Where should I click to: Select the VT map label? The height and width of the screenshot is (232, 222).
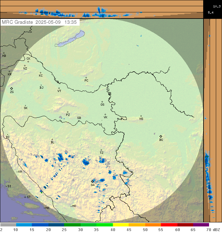(59, 91)
